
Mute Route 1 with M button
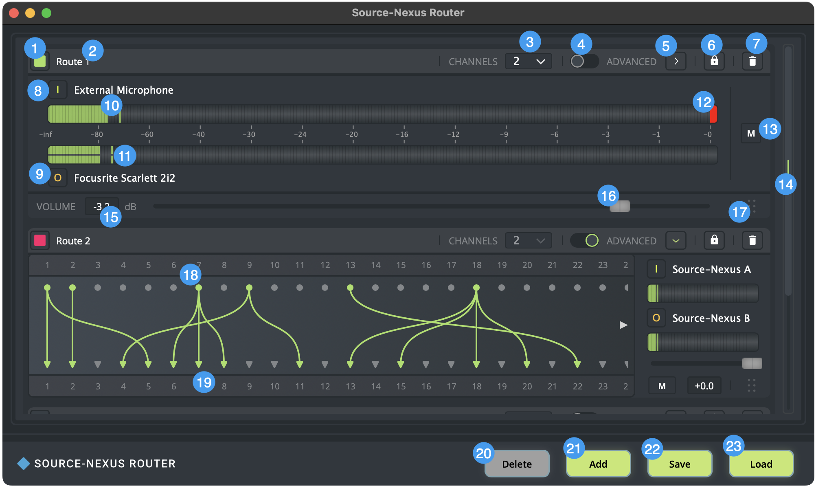(750, 133)
